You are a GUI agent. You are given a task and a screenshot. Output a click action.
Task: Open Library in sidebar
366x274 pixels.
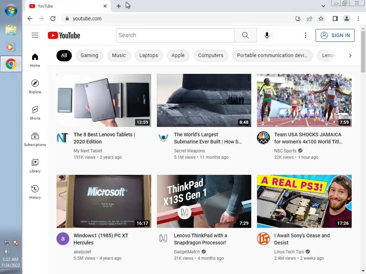(35, 166)
